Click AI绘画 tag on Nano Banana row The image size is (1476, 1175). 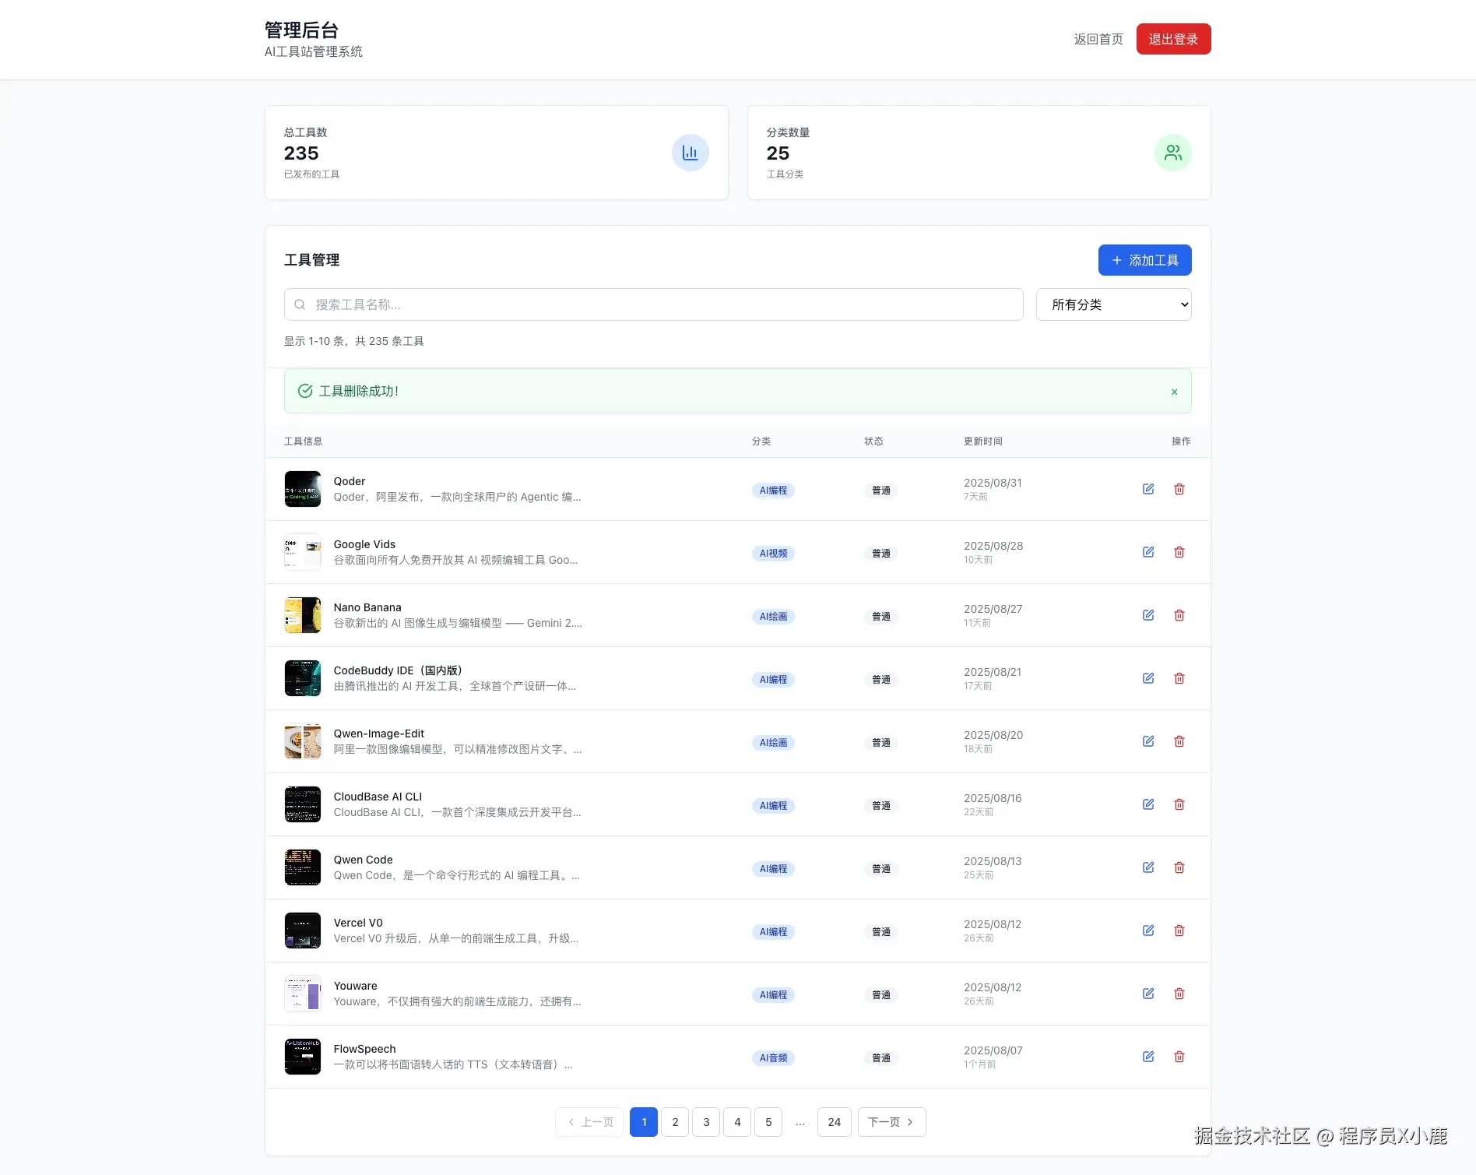point(773,617)
